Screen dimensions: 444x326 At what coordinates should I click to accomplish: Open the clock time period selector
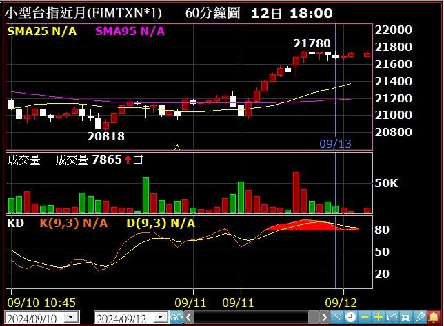pyautogui.click(x=351, y=317)
